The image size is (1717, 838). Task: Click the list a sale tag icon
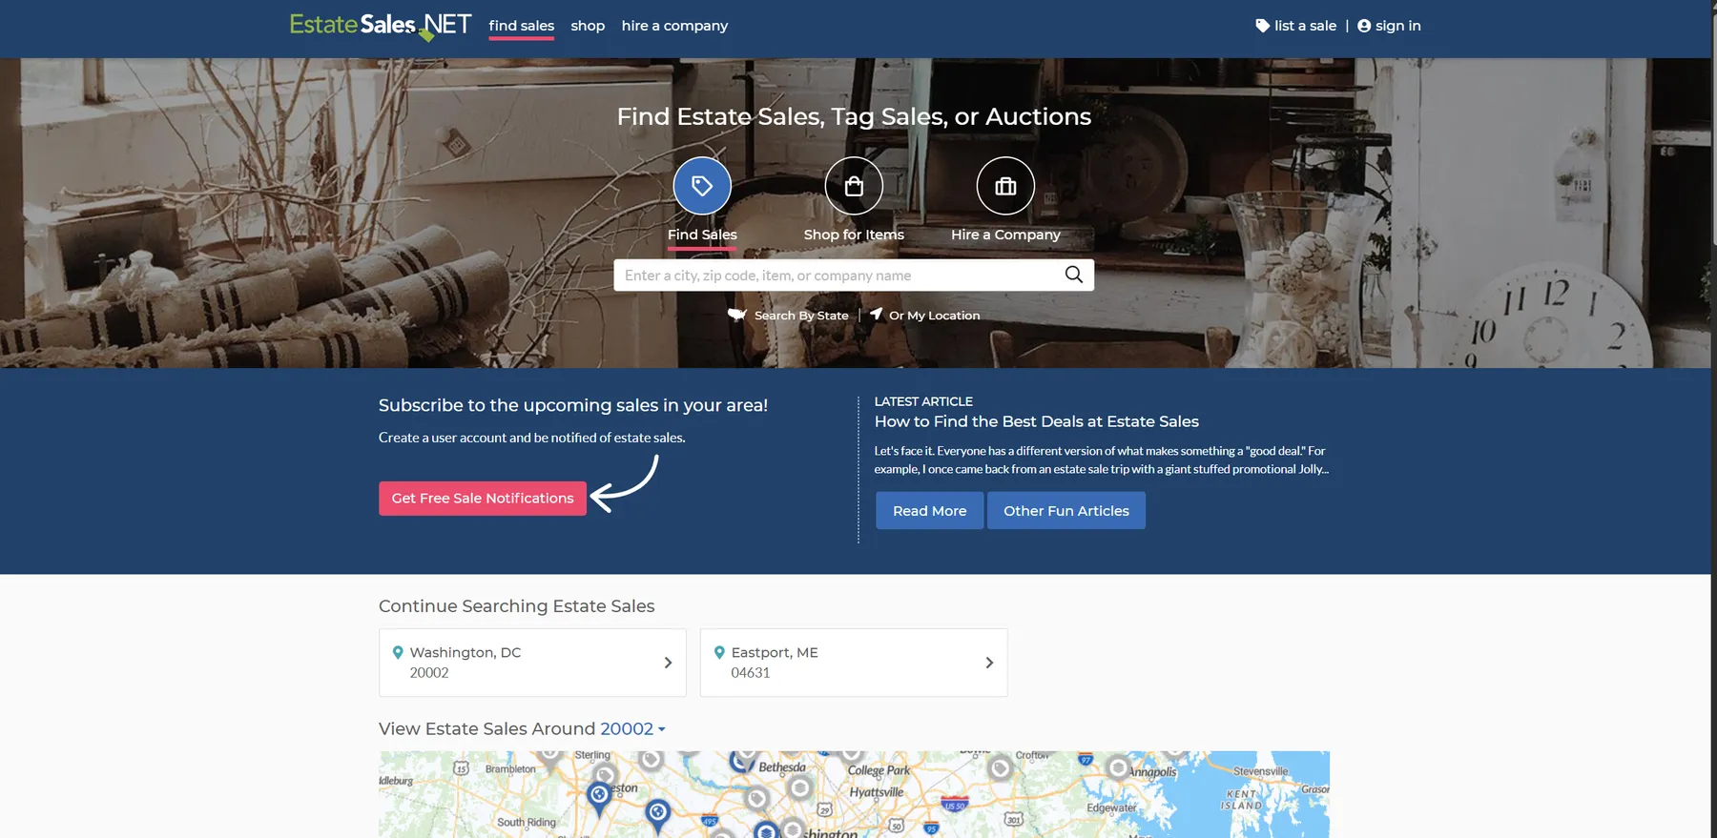point(1262,26)
